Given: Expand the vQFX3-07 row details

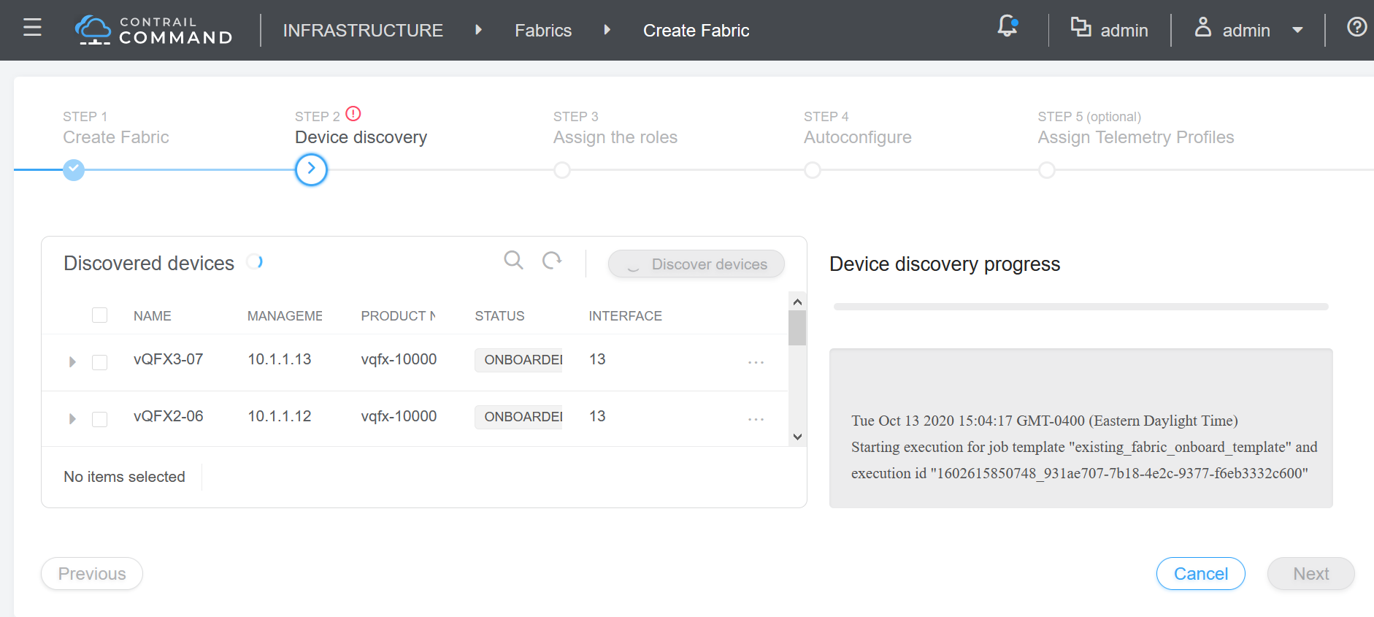Looking at the screenshot, I should (72, 362).
